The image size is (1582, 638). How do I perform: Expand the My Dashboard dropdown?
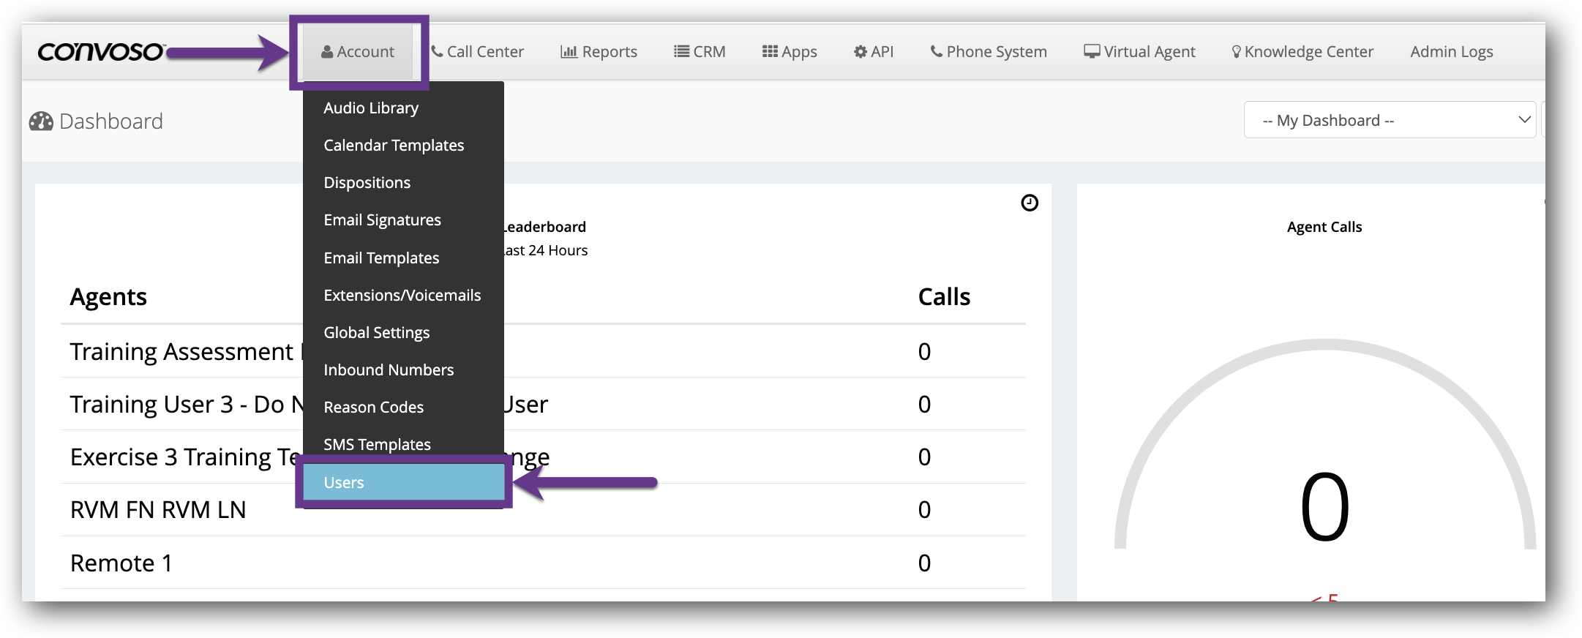pyautogui.click(x=1389, y=120)
